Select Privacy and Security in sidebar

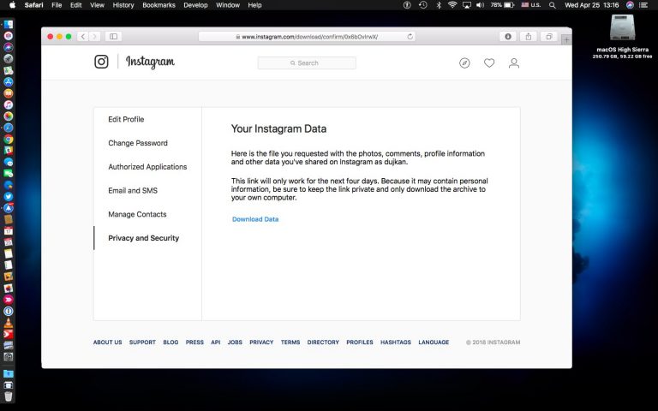(144, 238)
